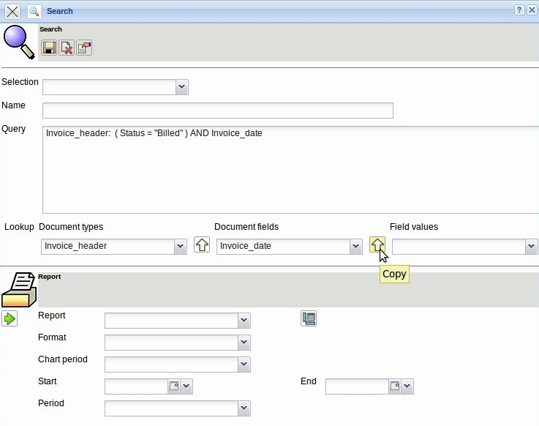Expand the Field values dropdown
The height and width of the screenshot is (426, 539).
pos(531,247)
